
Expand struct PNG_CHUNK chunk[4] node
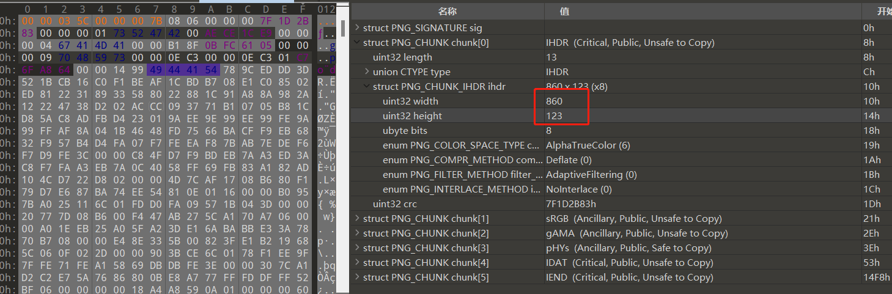[x=357, y=262]
